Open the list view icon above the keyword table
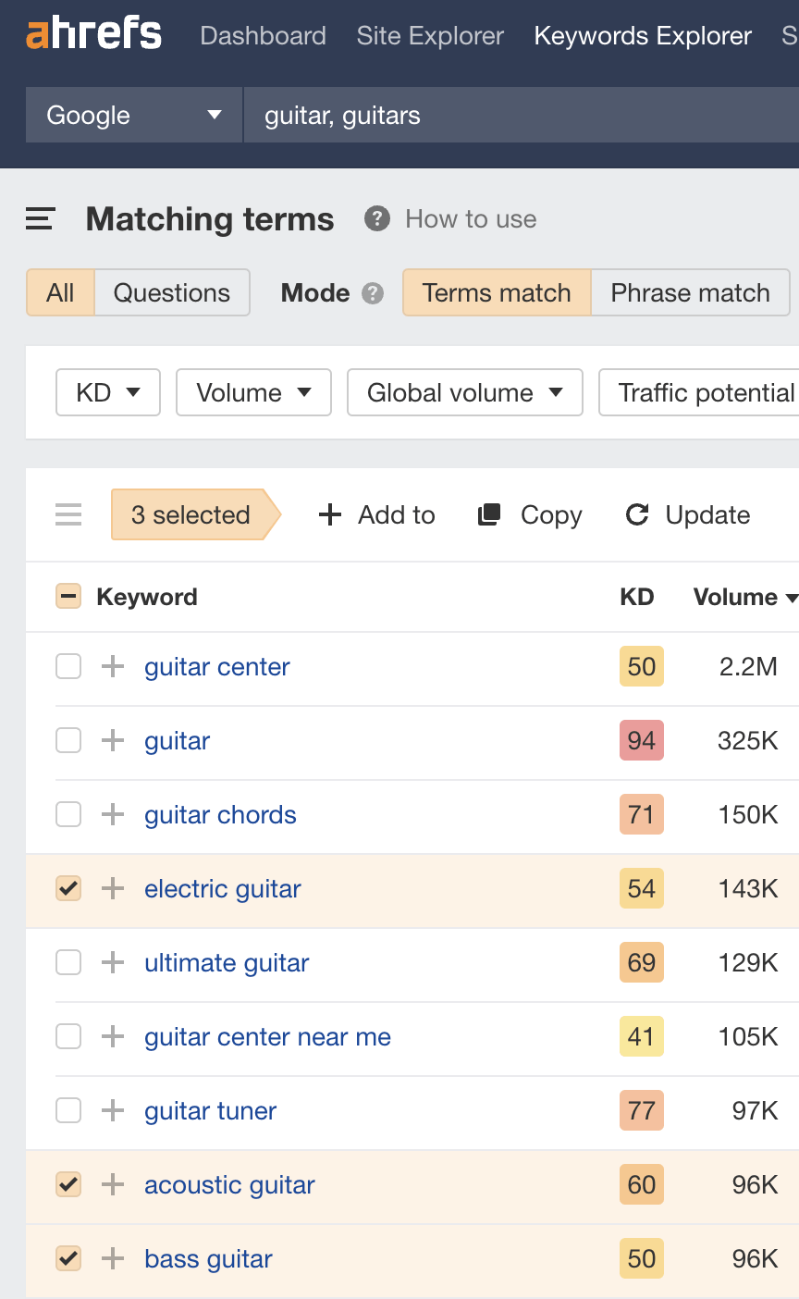This screenshot has width=799, height=1299. tap(68, 515)
